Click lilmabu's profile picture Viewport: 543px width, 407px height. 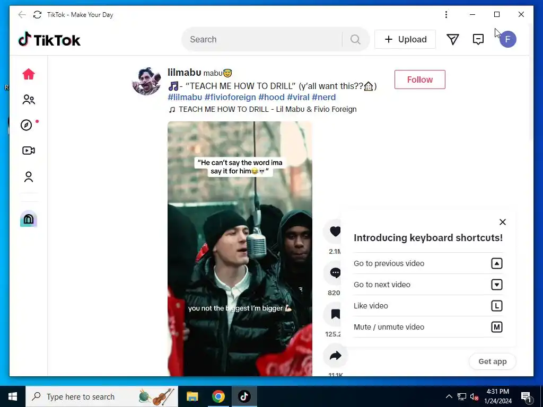tap(146, 81)
